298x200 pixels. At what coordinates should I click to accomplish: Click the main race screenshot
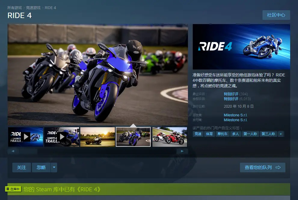(x=98, y=75)
